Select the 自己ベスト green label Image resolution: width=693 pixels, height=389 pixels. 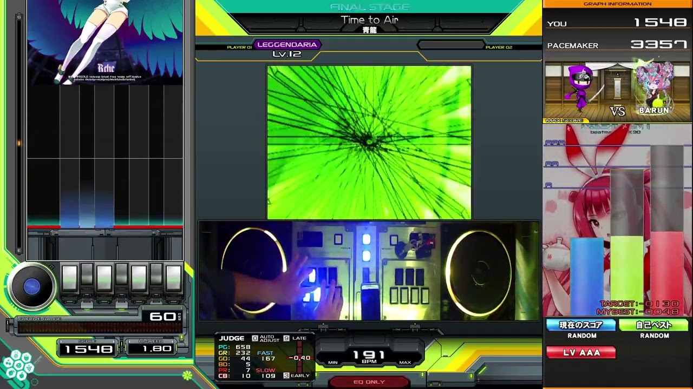click(654, 325)
